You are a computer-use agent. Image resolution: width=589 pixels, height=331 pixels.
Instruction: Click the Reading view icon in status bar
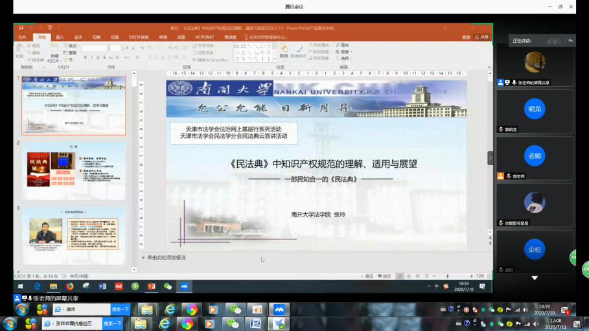tap(418, 276)
